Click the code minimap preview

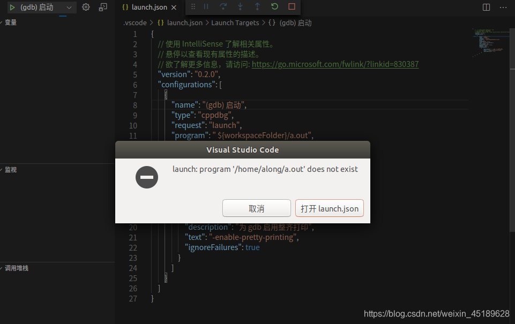(x=491, y=43)
